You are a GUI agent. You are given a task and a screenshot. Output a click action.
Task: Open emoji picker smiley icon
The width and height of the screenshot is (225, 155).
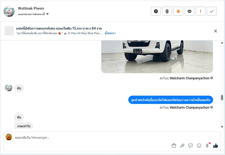pyautogui.click(x=199, y=146)
